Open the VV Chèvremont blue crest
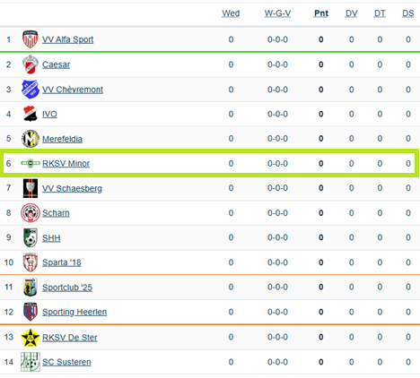Image resolution: width=420 pixels, height=378 pixels. [31, 89]
